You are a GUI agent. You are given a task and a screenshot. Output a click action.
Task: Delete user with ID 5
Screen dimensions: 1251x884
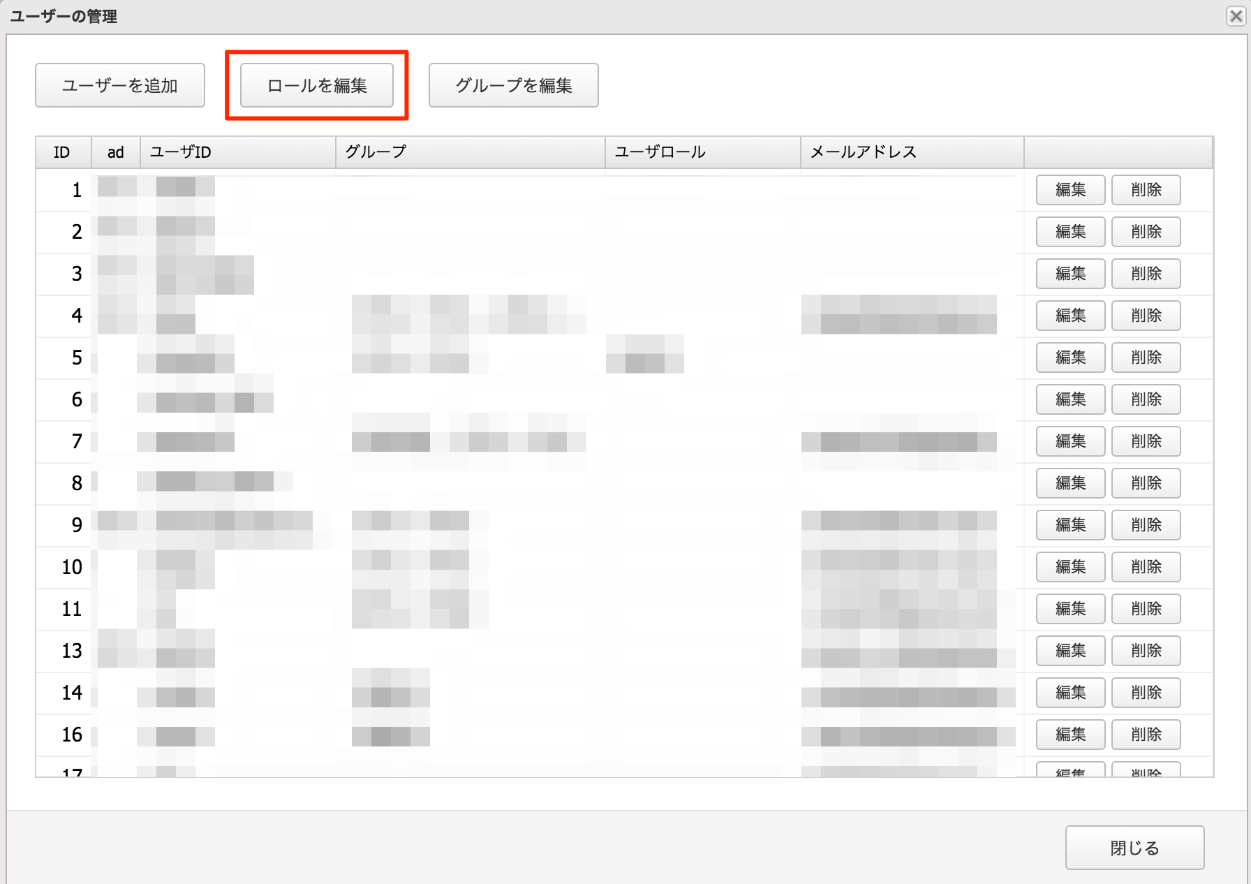[1146, 358]
